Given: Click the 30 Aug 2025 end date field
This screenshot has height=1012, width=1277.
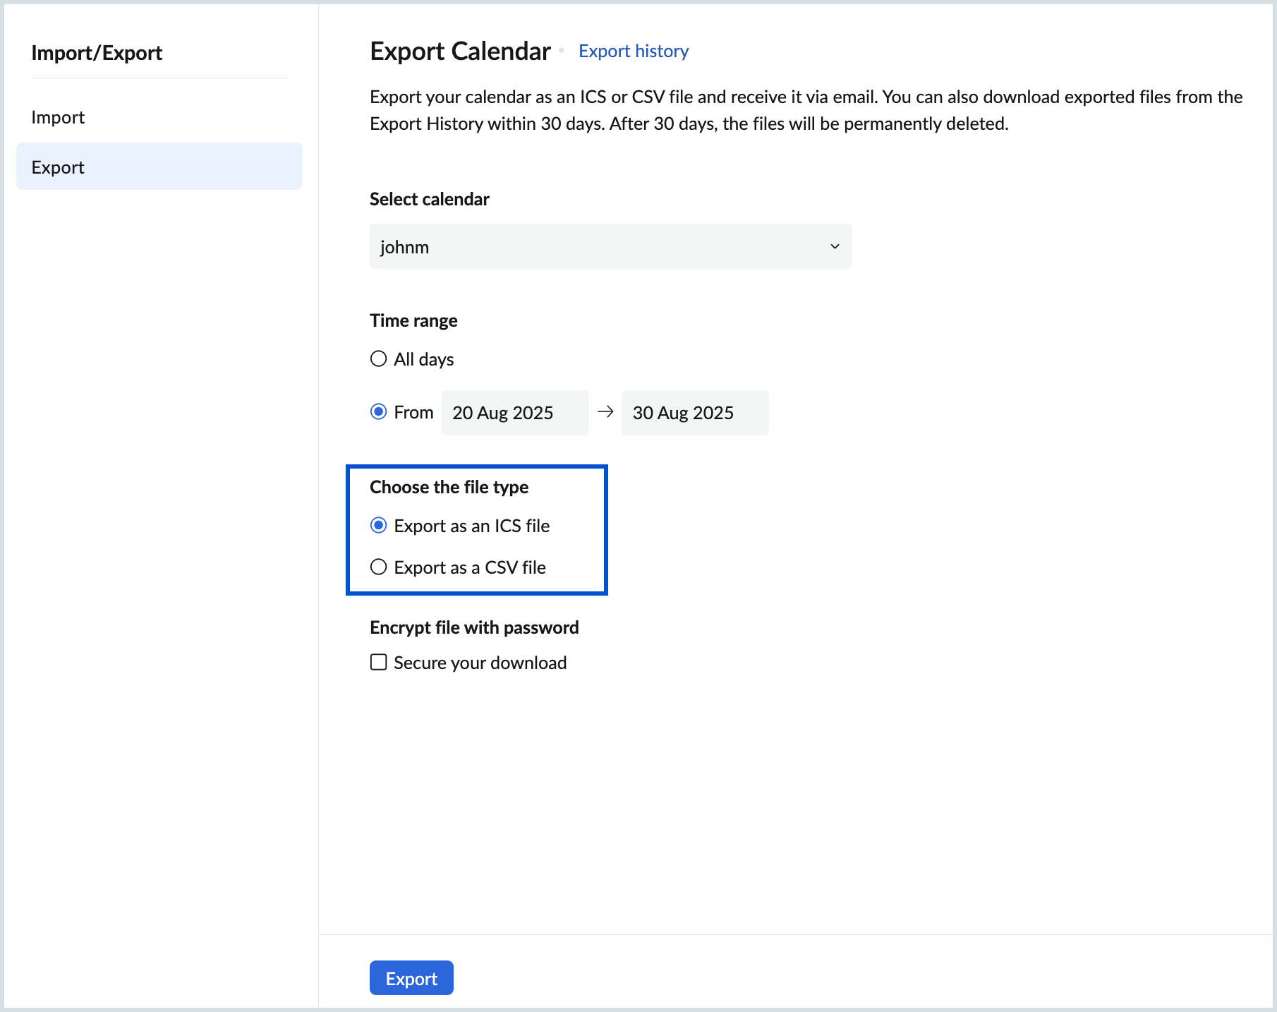Looking at the screenshot, I should (694, 413).
